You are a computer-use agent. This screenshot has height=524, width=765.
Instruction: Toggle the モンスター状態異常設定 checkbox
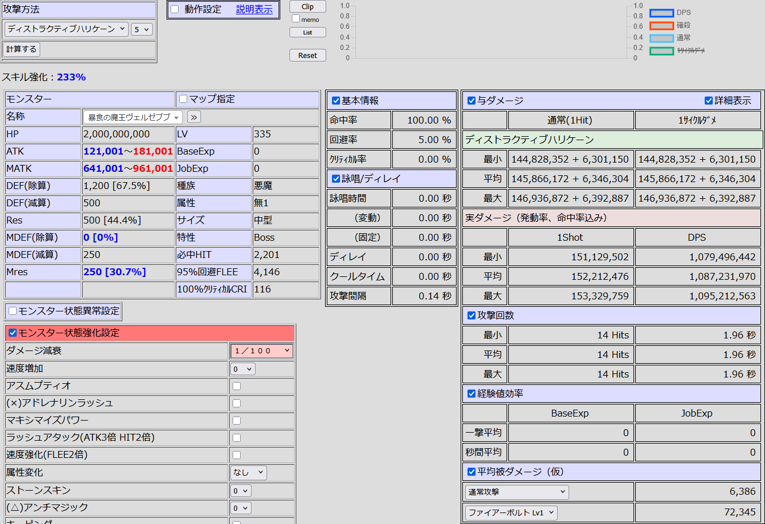pyautogui.click(x=13, y=311)
